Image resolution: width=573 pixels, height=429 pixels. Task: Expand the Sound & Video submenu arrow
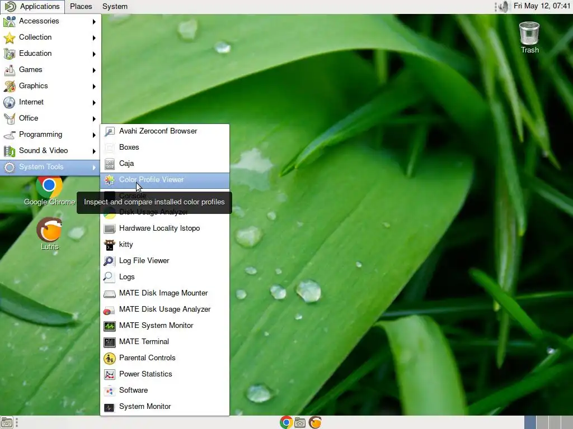tap(94, 151)
